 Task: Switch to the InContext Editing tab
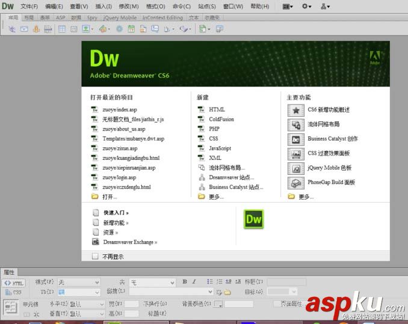162,17
